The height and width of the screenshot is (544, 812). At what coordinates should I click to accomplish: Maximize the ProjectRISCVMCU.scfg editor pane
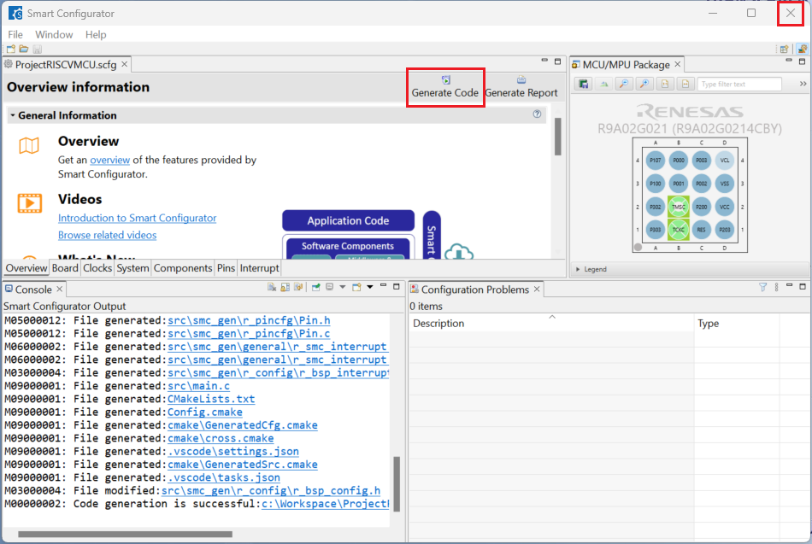[x=558, y=61]
